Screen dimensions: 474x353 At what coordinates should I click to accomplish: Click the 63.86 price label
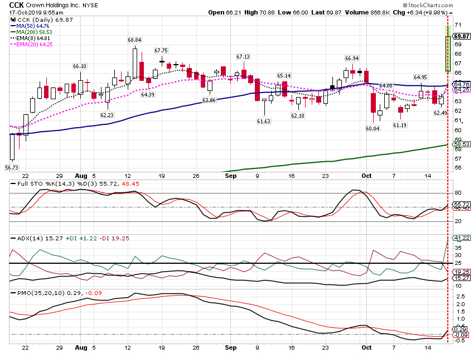point(209,100)
